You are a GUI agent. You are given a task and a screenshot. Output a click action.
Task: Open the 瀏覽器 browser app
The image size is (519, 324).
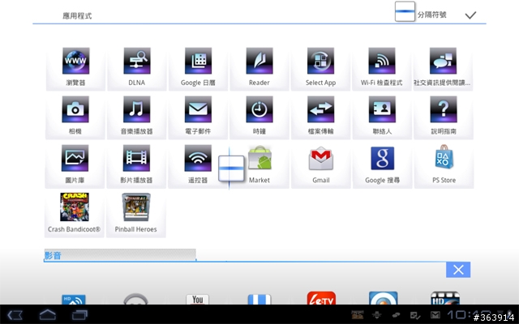75,67
